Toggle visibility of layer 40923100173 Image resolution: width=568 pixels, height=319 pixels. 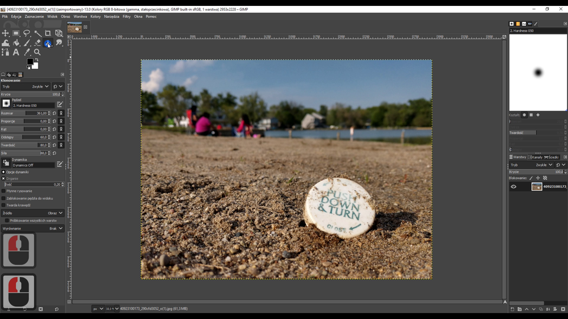point(514,187)
